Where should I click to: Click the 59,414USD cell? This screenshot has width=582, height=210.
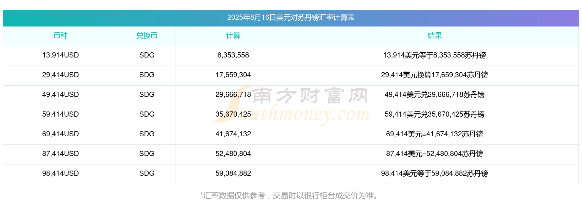click(60, 114)
